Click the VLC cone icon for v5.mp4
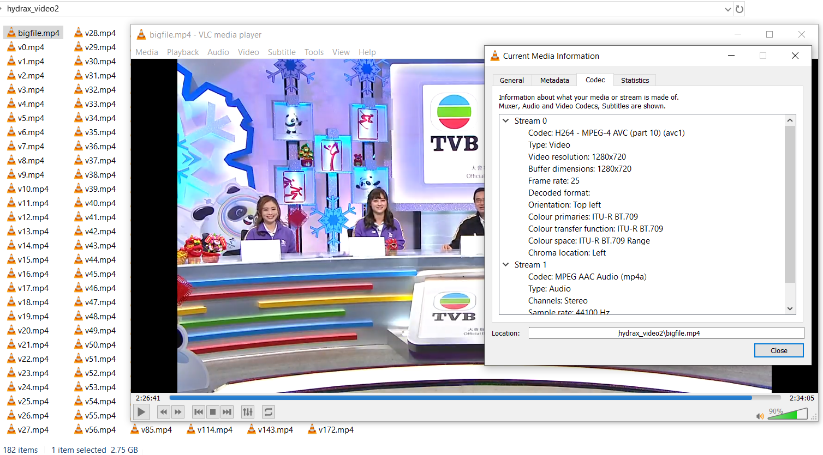 [x=11, y=118]
